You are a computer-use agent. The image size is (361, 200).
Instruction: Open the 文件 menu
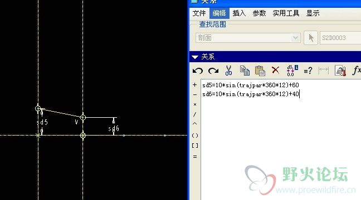click(x=199, y=13)
